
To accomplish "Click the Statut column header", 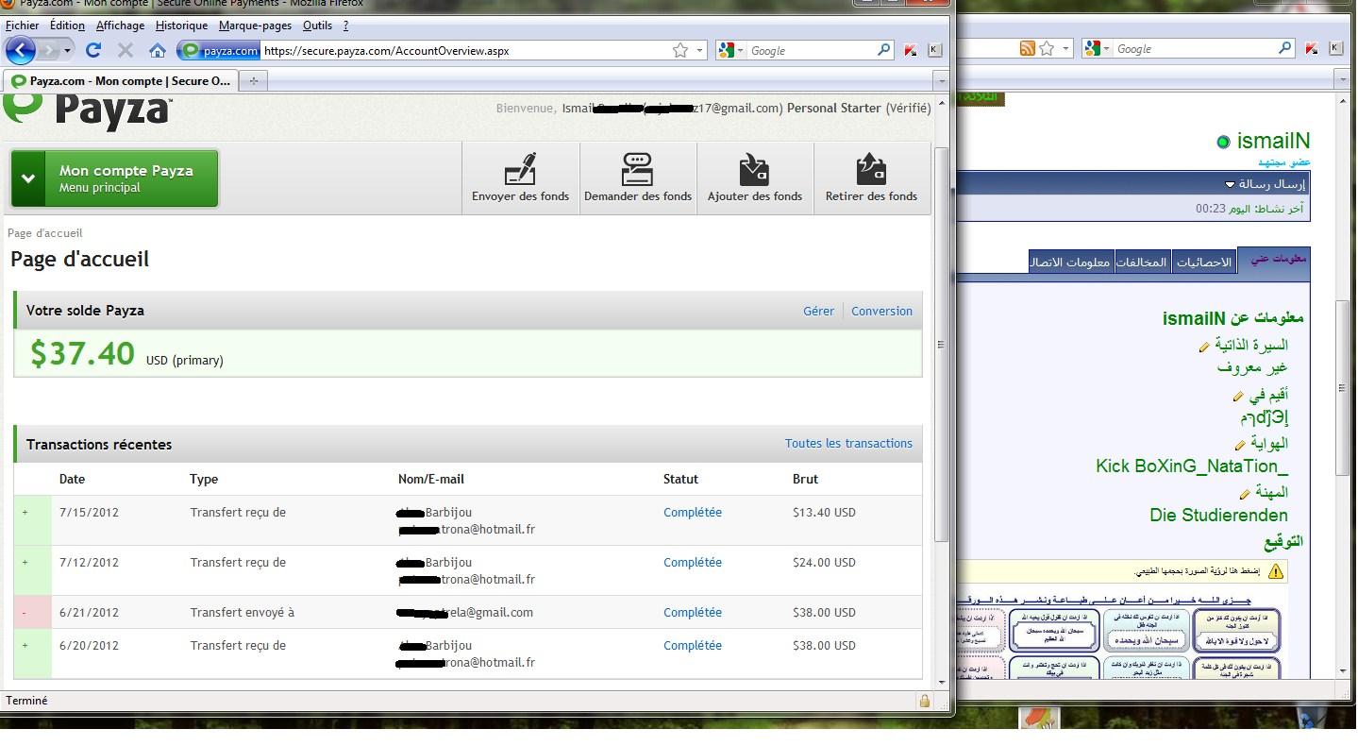I will [x=680, y=479].
